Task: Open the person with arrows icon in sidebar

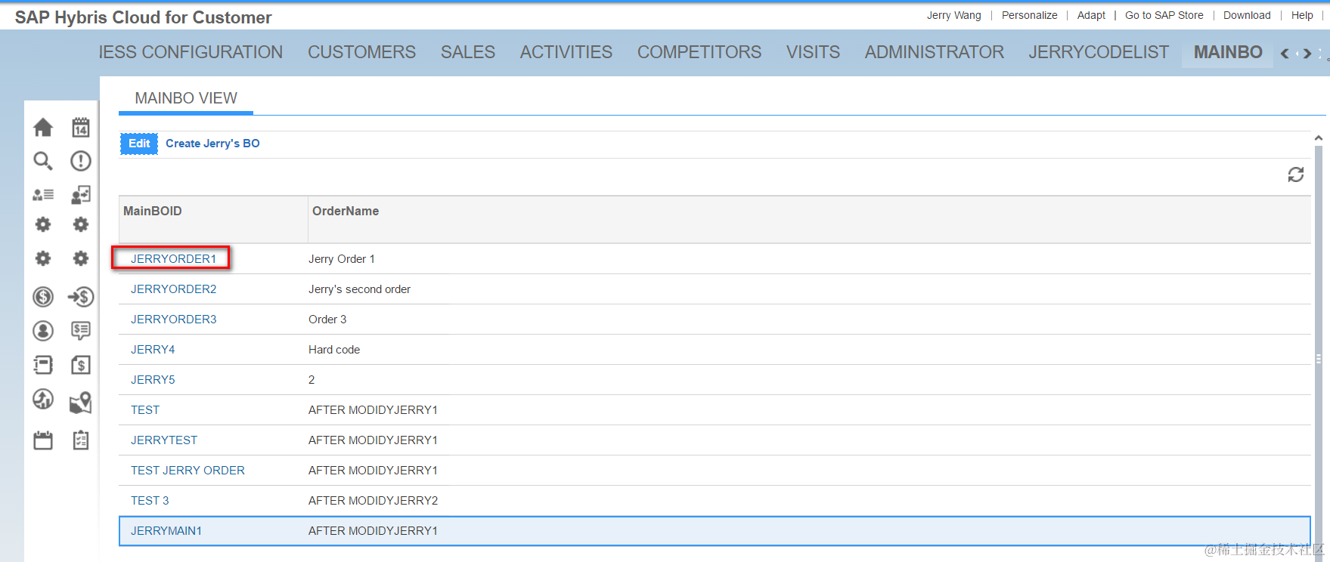Action: 80,194
